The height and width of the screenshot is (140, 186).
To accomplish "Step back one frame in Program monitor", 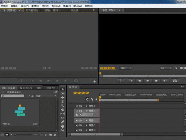I will pos(139,81).
